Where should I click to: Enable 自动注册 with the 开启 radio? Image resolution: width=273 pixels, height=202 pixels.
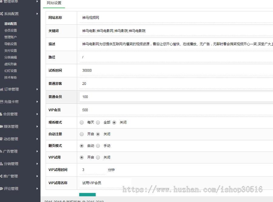(x=82, y=134)
